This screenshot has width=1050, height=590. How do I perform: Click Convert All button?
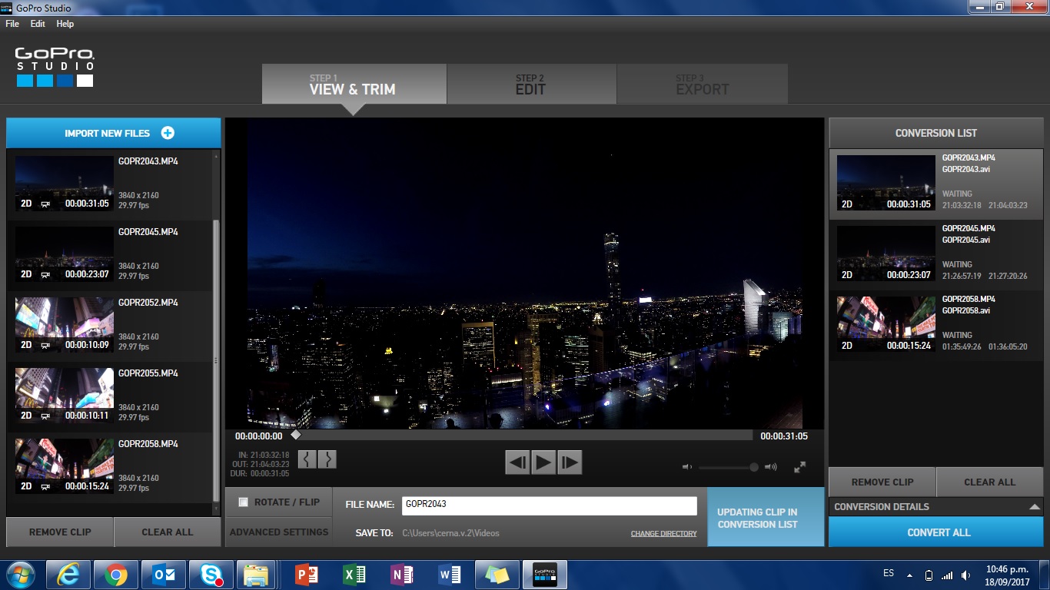coord(935,532)
